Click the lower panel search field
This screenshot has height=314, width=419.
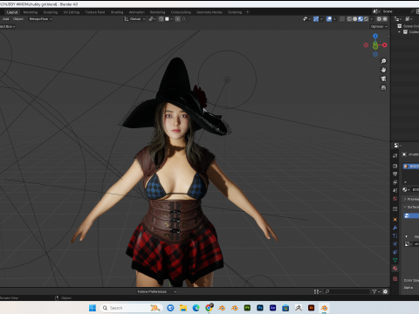(x=347, y=291)
